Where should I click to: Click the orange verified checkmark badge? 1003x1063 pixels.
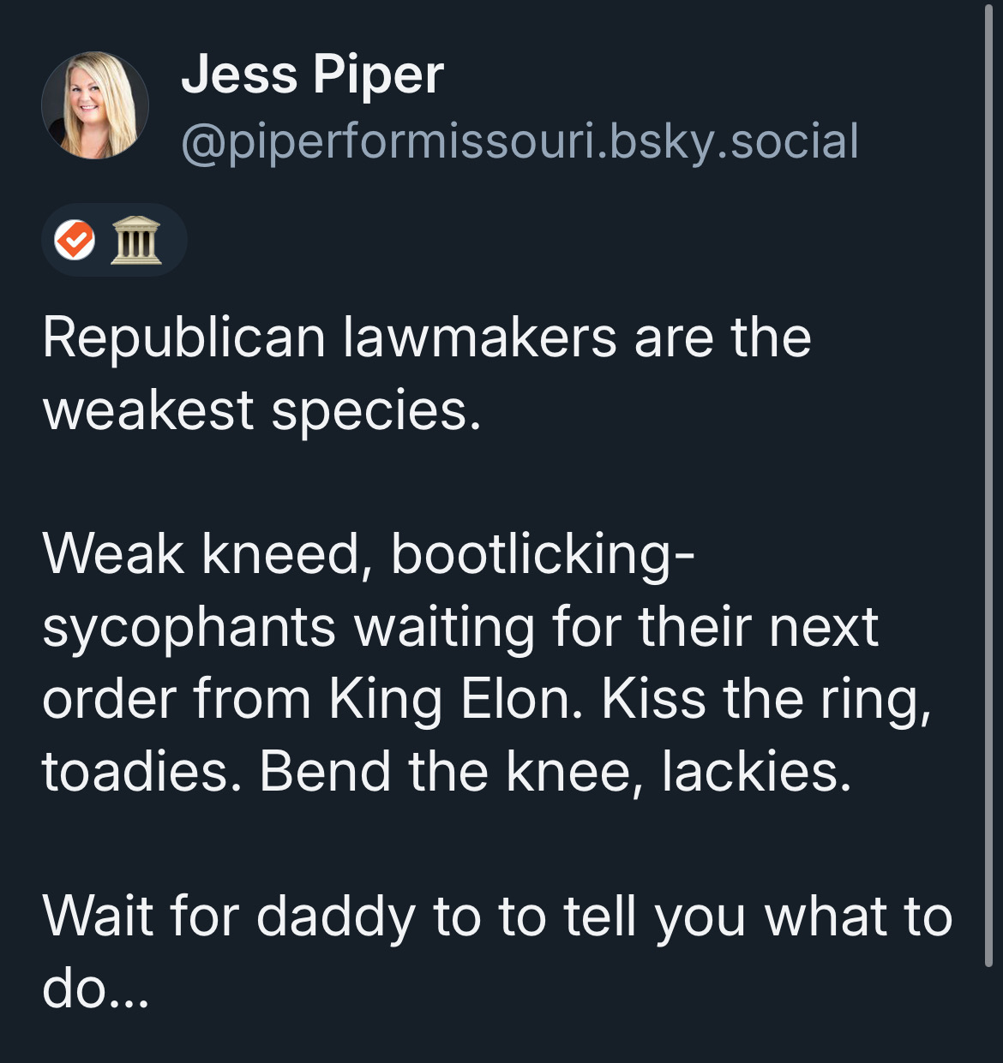pyautogui.click(x=75, y=240)
